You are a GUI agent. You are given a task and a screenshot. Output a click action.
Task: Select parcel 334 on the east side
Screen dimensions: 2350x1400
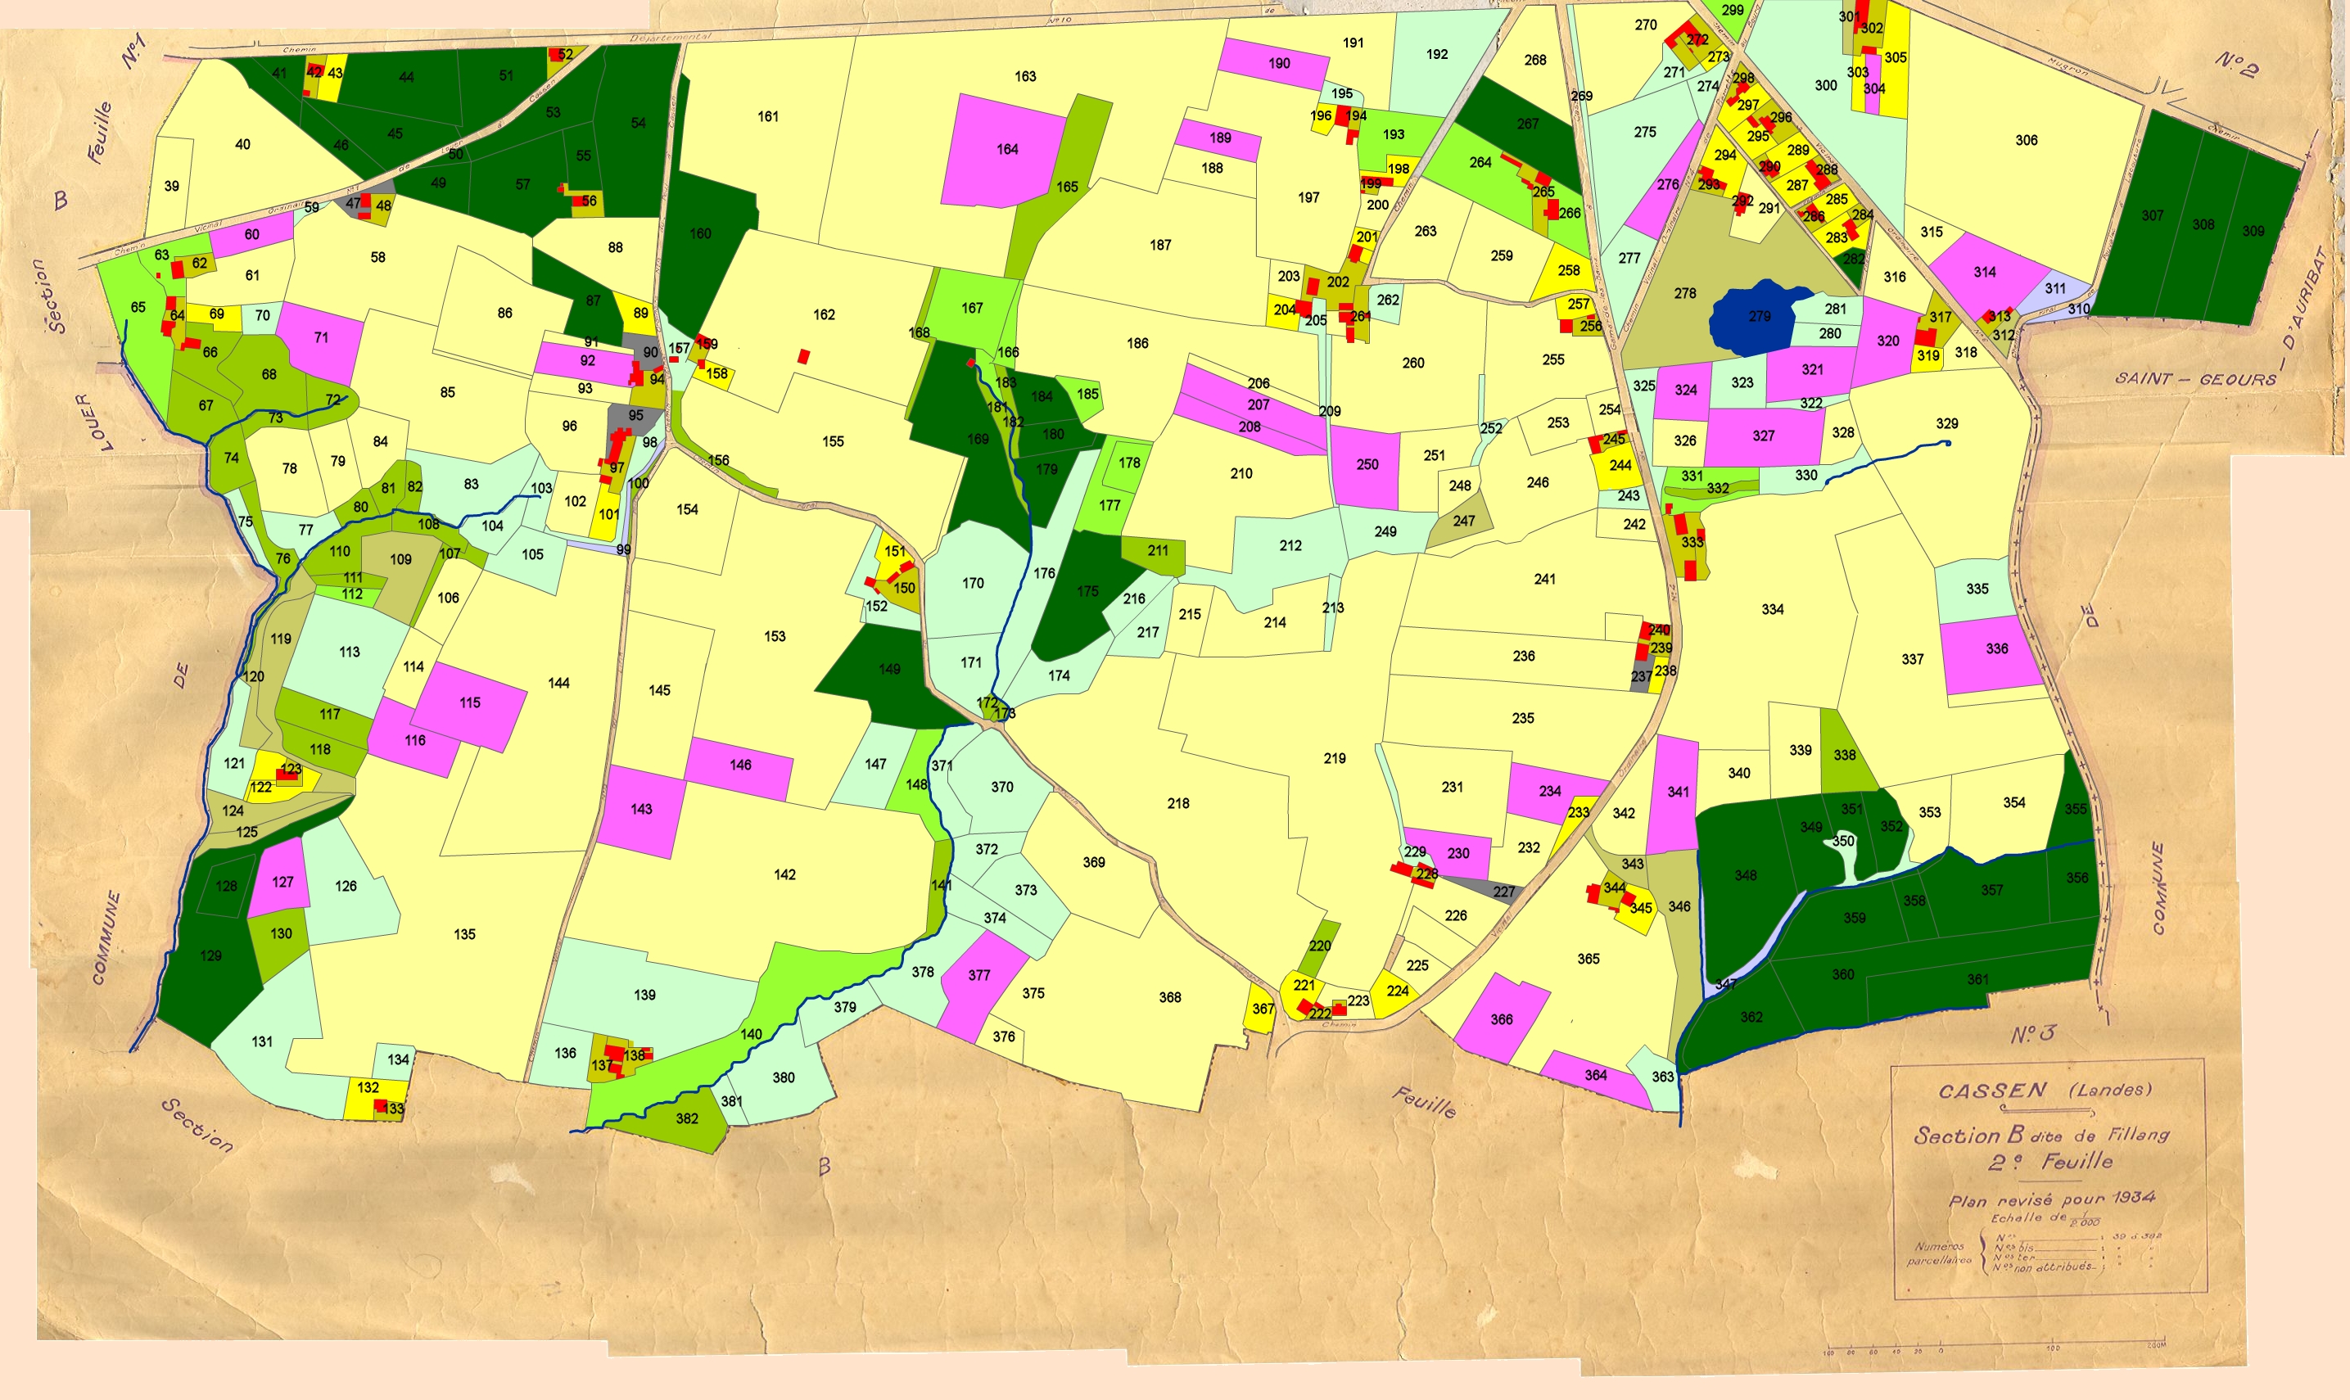[1772, 609]
